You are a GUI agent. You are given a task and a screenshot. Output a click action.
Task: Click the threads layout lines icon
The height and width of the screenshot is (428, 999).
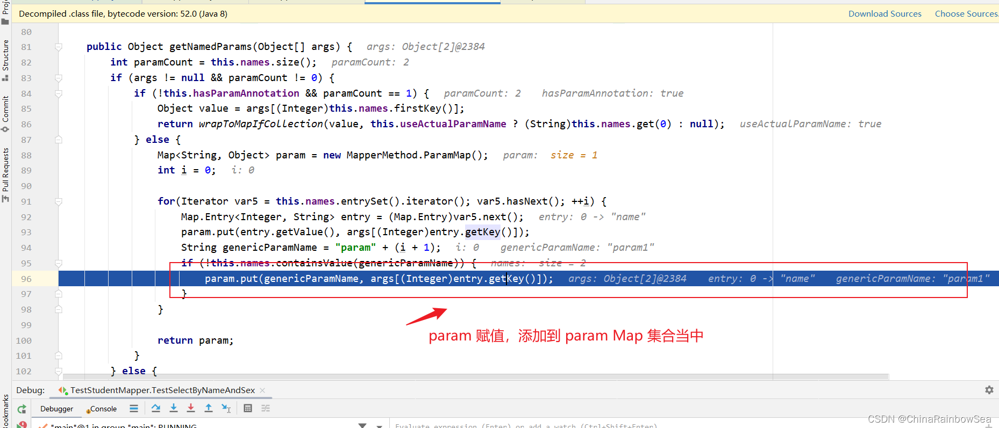click(x=134, y=408)
